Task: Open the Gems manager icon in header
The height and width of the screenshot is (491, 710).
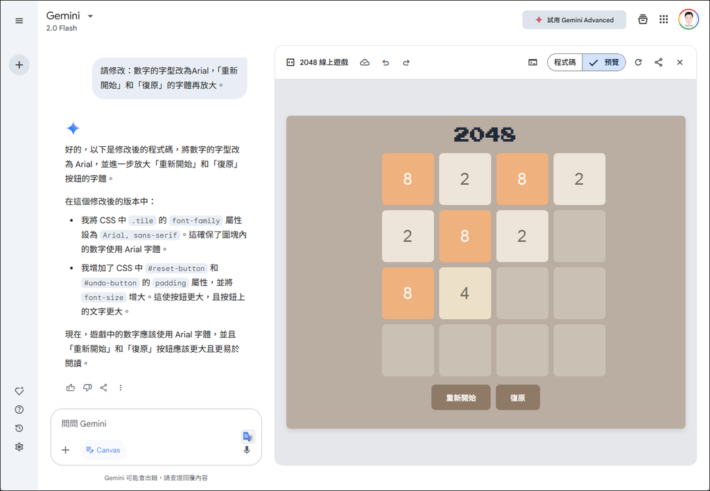Action: point(643,19)
